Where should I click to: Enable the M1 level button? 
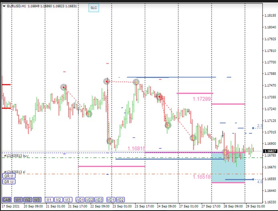click(x=49, y=199)
